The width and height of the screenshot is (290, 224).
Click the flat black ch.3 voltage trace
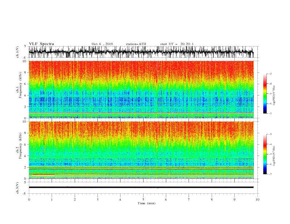click(x=141, y=187)
